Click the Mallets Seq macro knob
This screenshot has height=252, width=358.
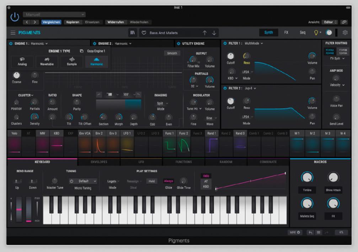tap(307, 203)
